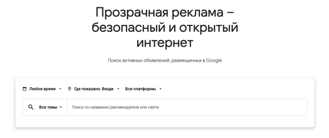This screenshot has width=329, height=138.
Task: Select the "Все темы" topic selector
Action: click(x=48, y=107)
